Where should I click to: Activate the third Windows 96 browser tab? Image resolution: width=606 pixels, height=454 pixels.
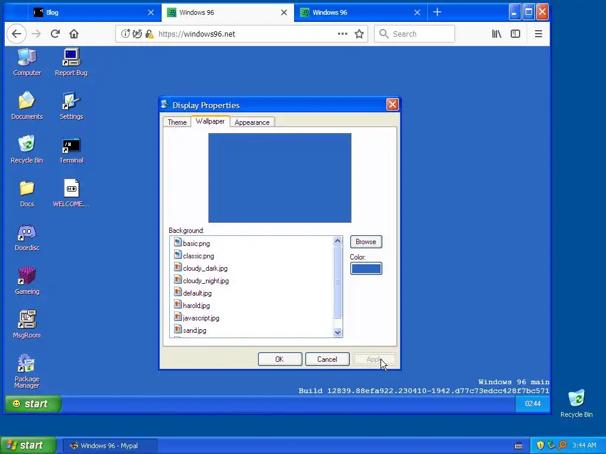point(360,12)
